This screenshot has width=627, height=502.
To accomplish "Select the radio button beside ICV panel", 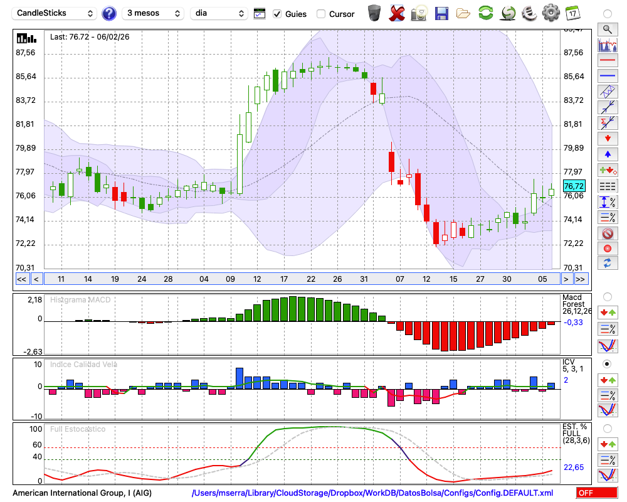I will click(x=607, y=363).
